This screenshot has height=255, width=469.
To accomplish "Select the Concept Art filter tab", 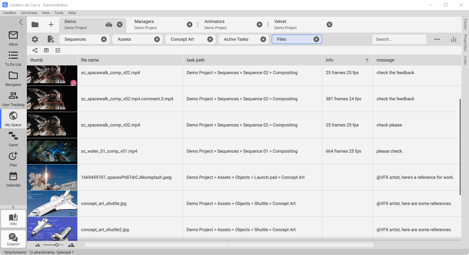I will point(183,39).
